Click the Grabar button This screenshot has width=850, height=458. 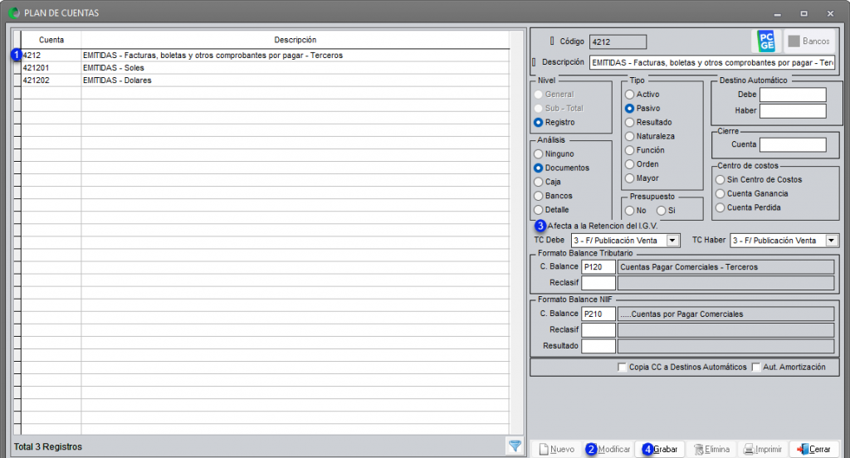(x=660, y=450)
